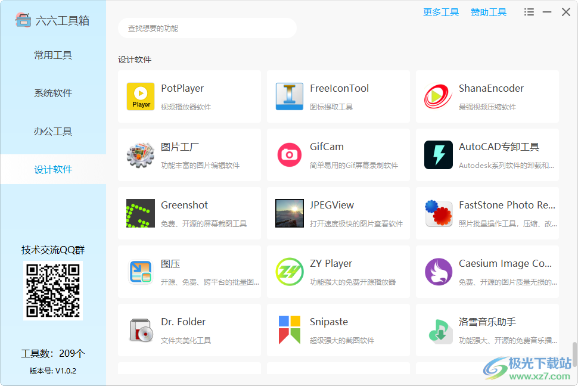Click description 文件夹美化工具
This screenshot has height=386, width=578.
(x=186, y=340)
